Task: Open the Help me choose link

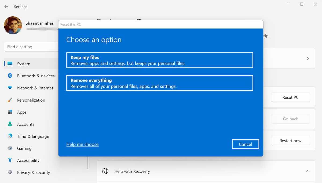Action: click(82, 144)
